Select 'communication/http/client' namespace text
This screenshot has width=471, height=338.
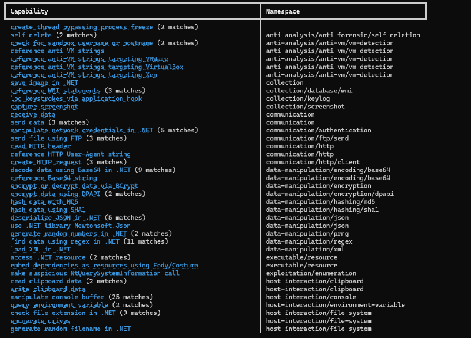pos(313,163)
